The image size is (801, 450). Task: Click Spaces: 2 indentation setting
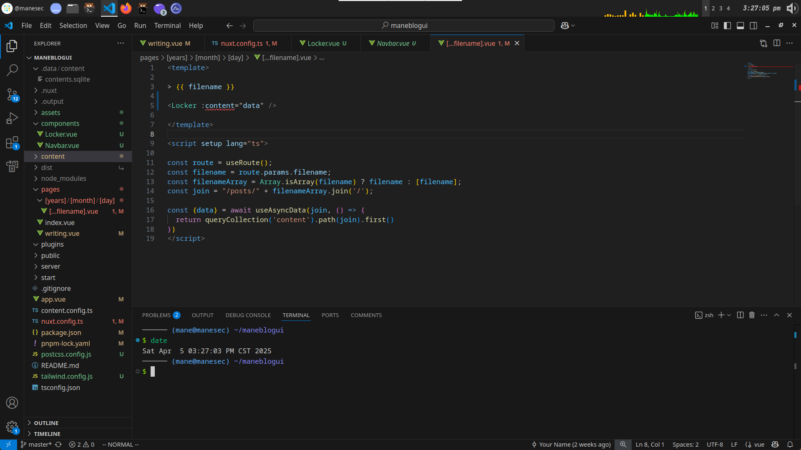coord(685,445)
